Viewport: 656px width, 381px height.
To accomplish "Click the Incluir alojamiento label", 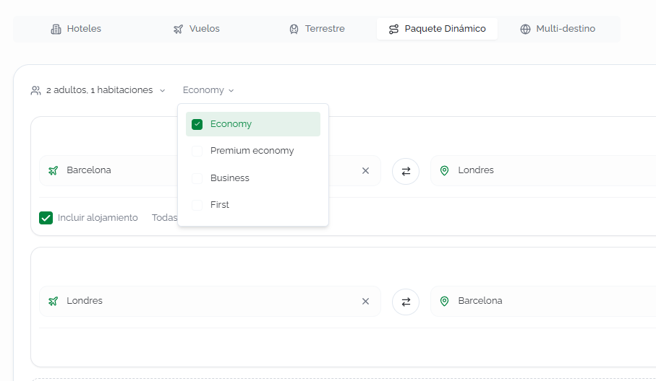I will [98, 218].
